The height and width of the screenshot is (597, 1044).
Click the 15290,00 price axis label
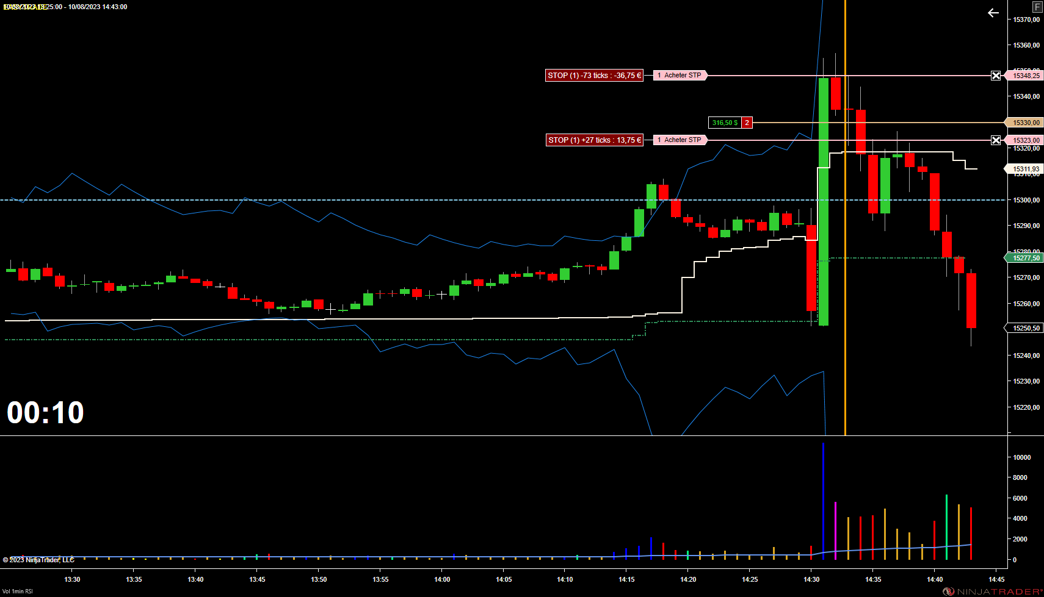1026,226
